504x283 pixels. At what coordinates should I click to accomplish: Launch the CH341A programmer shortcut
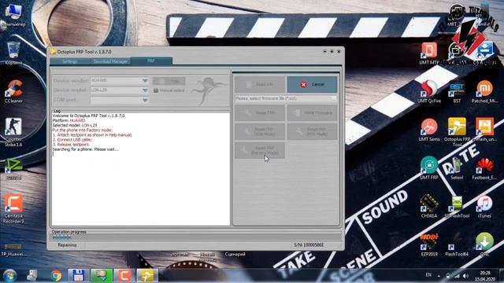pyautogui.click(x=429, y=206)
